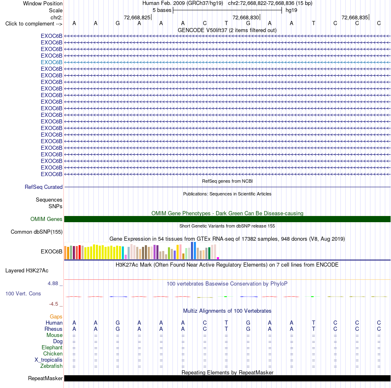Click the chr2:72,668,822-72,668,836 (15 bp) header text
Viewport: 391px width, 388px height.
click(x=270, y=3)
